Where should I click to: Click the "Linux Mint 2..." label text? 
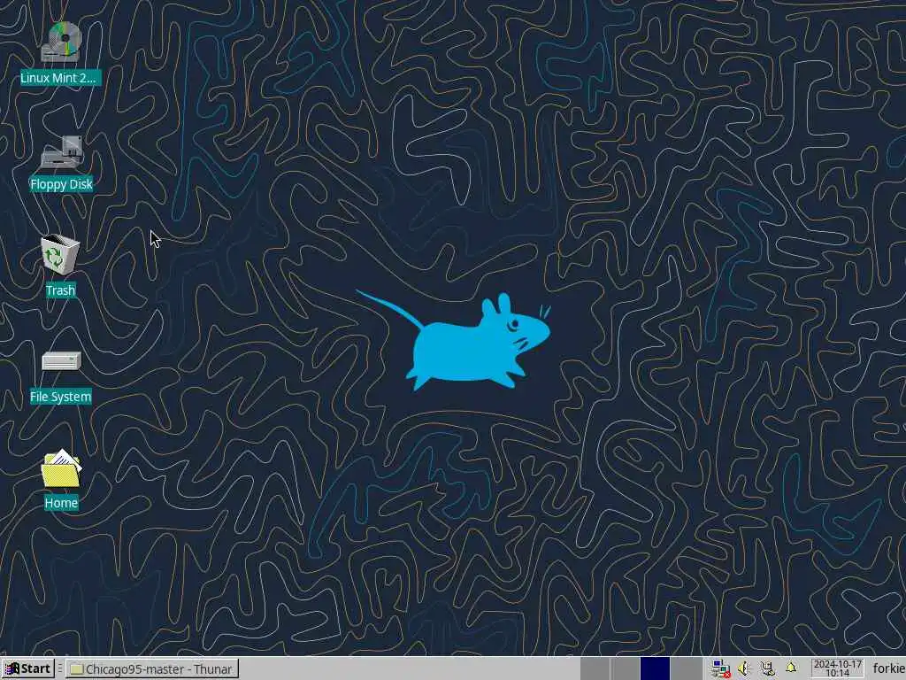[60, 78]
